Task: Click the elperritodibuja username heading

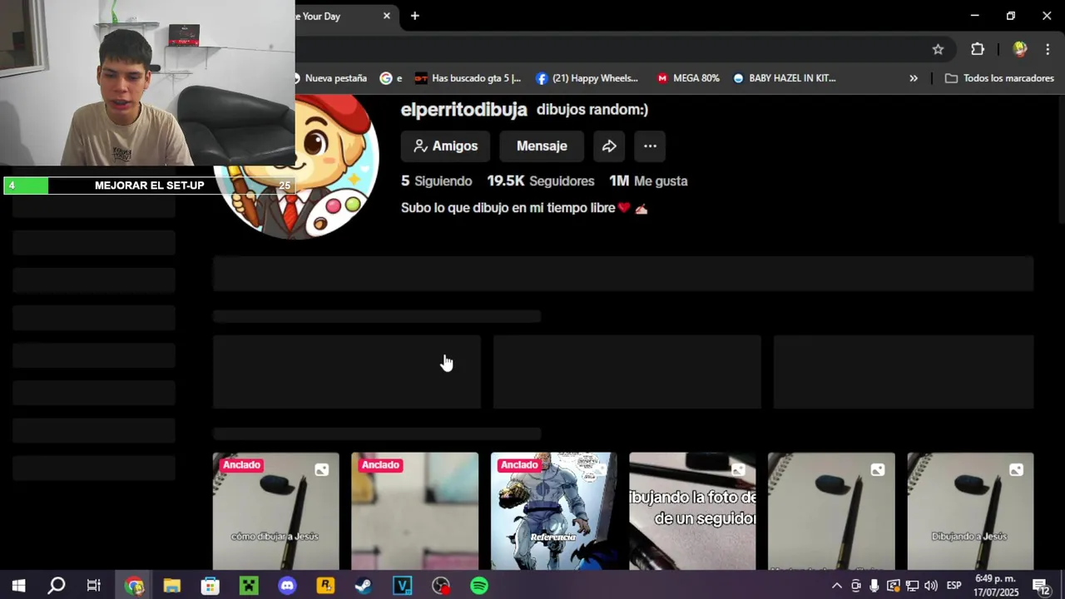Action: [464, 109]
